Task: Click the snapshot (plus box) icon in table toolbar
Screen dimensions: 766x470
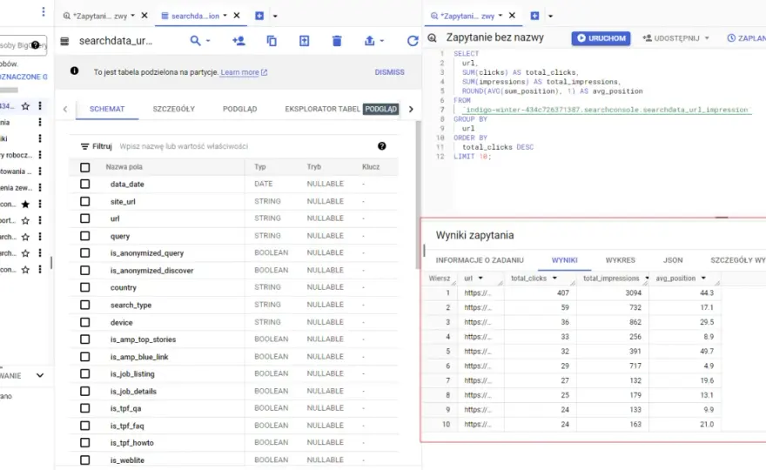Action: coord(305,41)
